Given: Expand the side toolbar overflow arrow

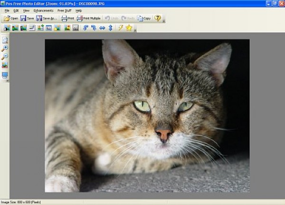Looking at the screenshot, I should click(x=8, y=81).
